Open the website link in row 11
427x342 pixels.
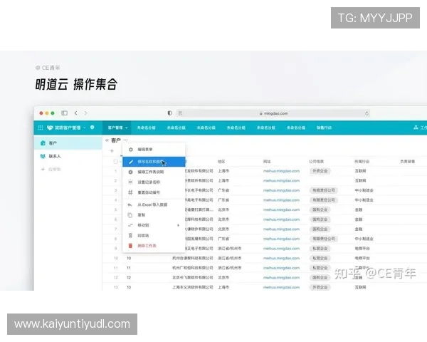pyautogui.click(x=281, y=268)
